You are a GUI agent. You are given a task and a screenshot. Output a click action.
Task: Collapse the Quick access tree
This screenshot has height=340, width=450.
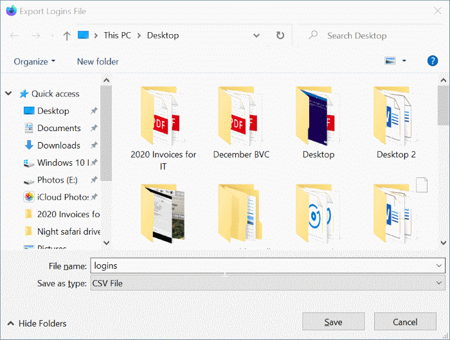click(x=8, y=93)
